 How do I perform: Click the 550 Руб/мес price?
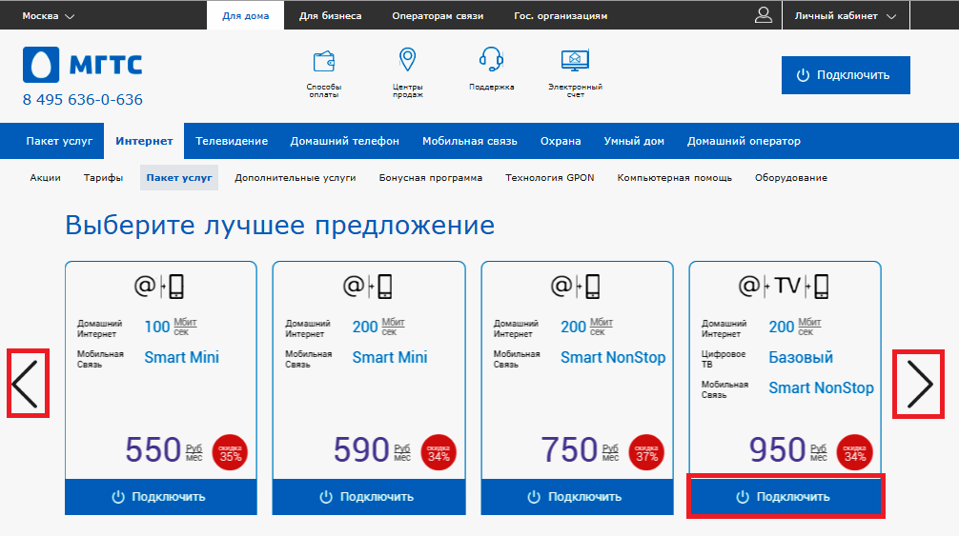click(x=163, y=450)
